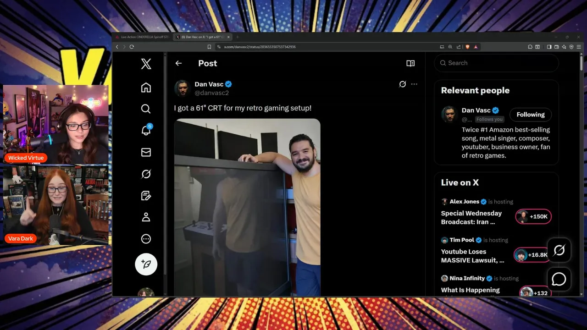
Task: Open account avatar at sidebar bottom
Action: coord(146,292)
